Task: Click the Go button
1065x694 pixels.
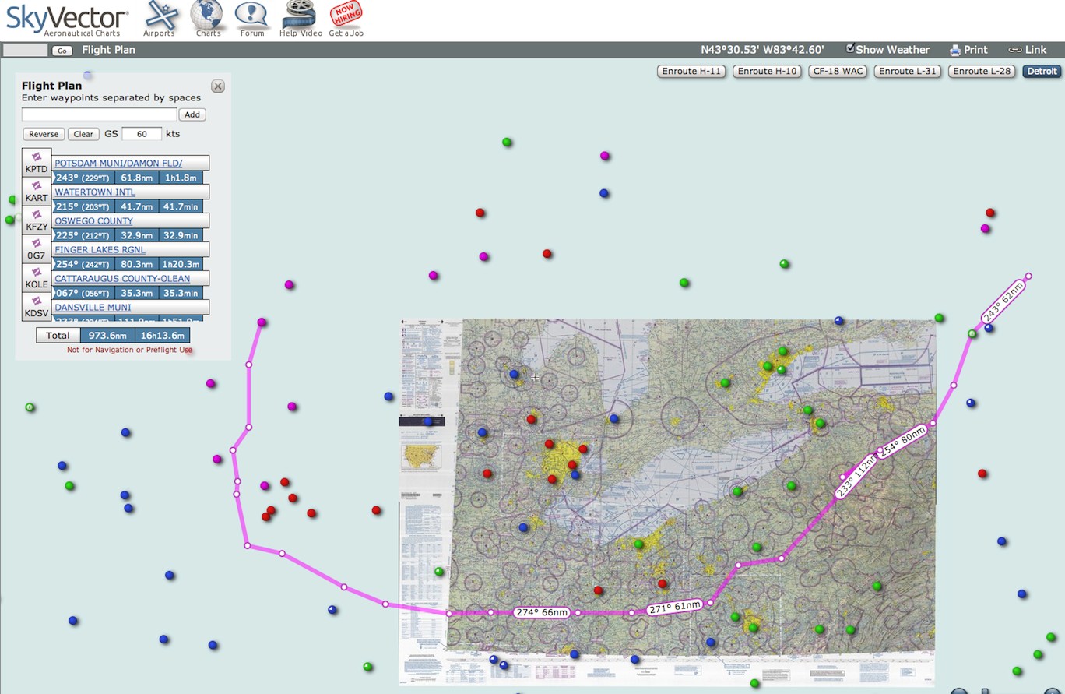Action: 62,51
